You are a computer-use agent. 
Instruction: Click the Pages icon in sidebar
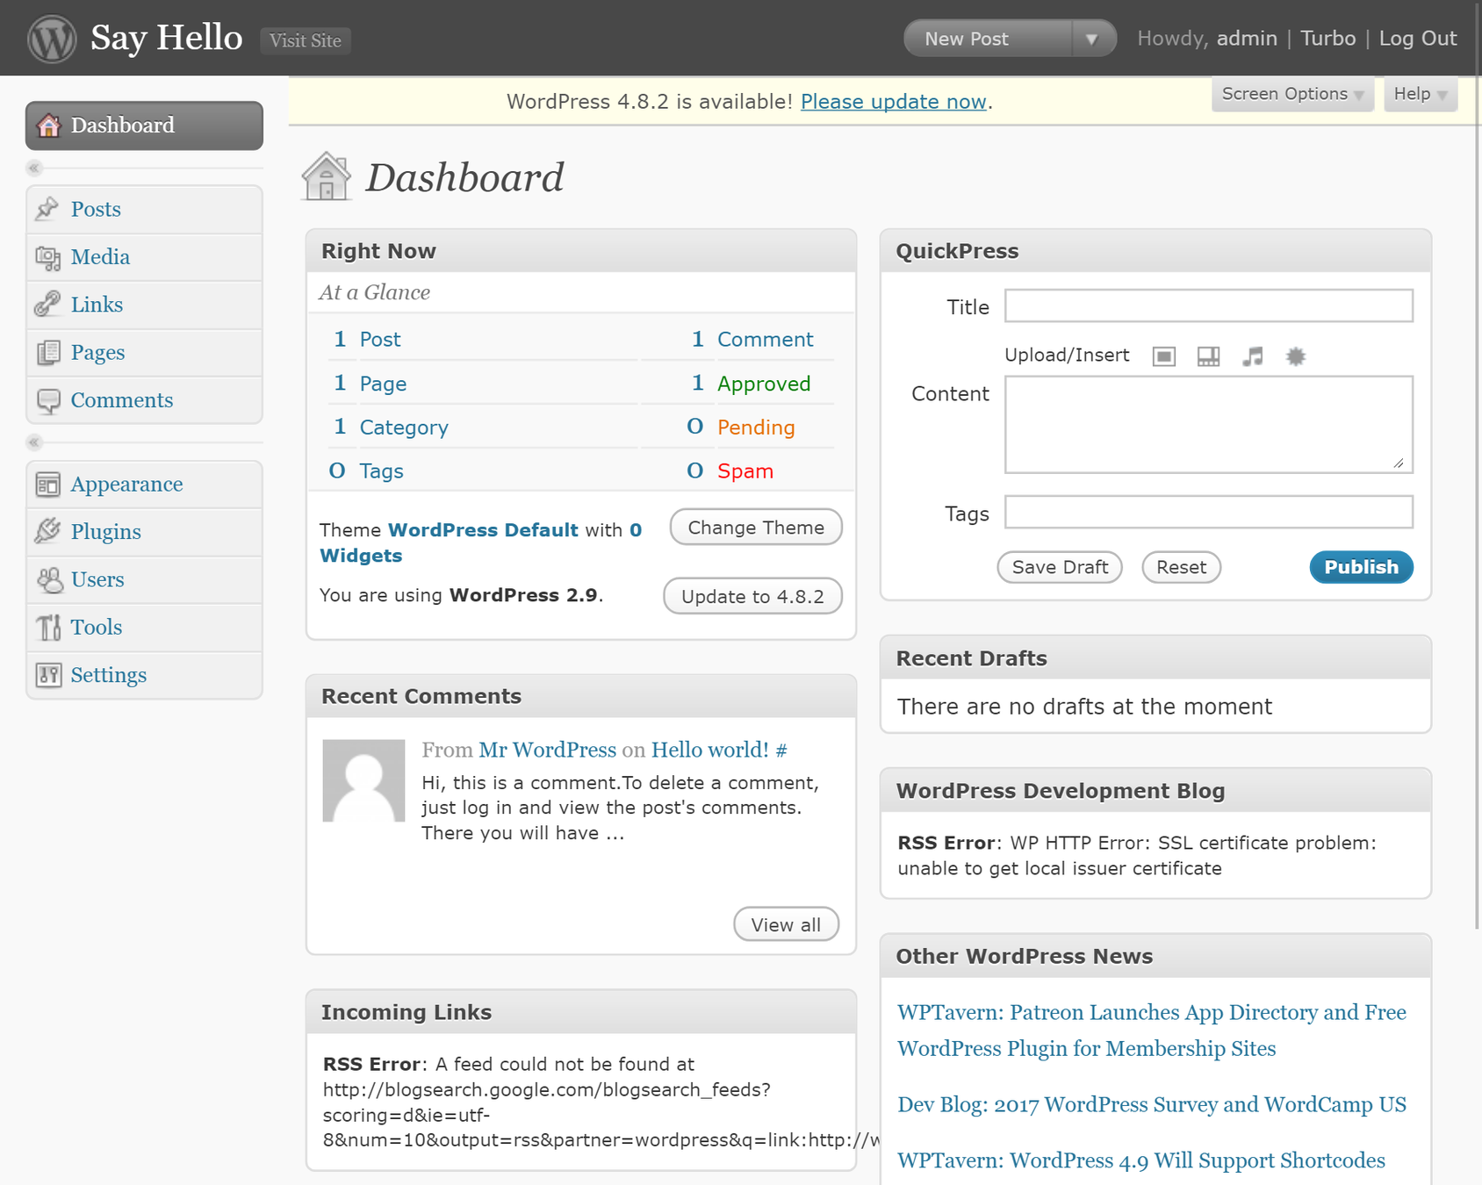47,352
